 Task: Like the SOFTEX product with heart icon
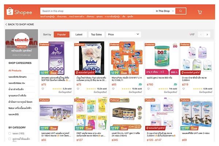43,89
